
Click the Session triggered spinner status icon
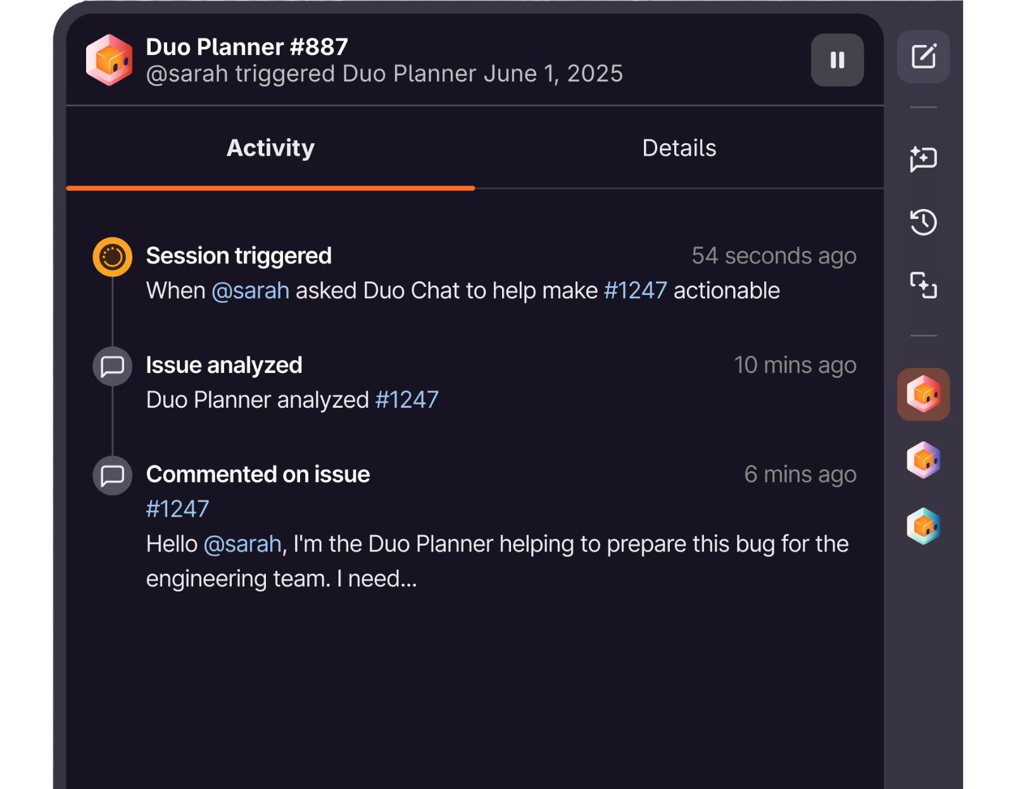(113, 257)
